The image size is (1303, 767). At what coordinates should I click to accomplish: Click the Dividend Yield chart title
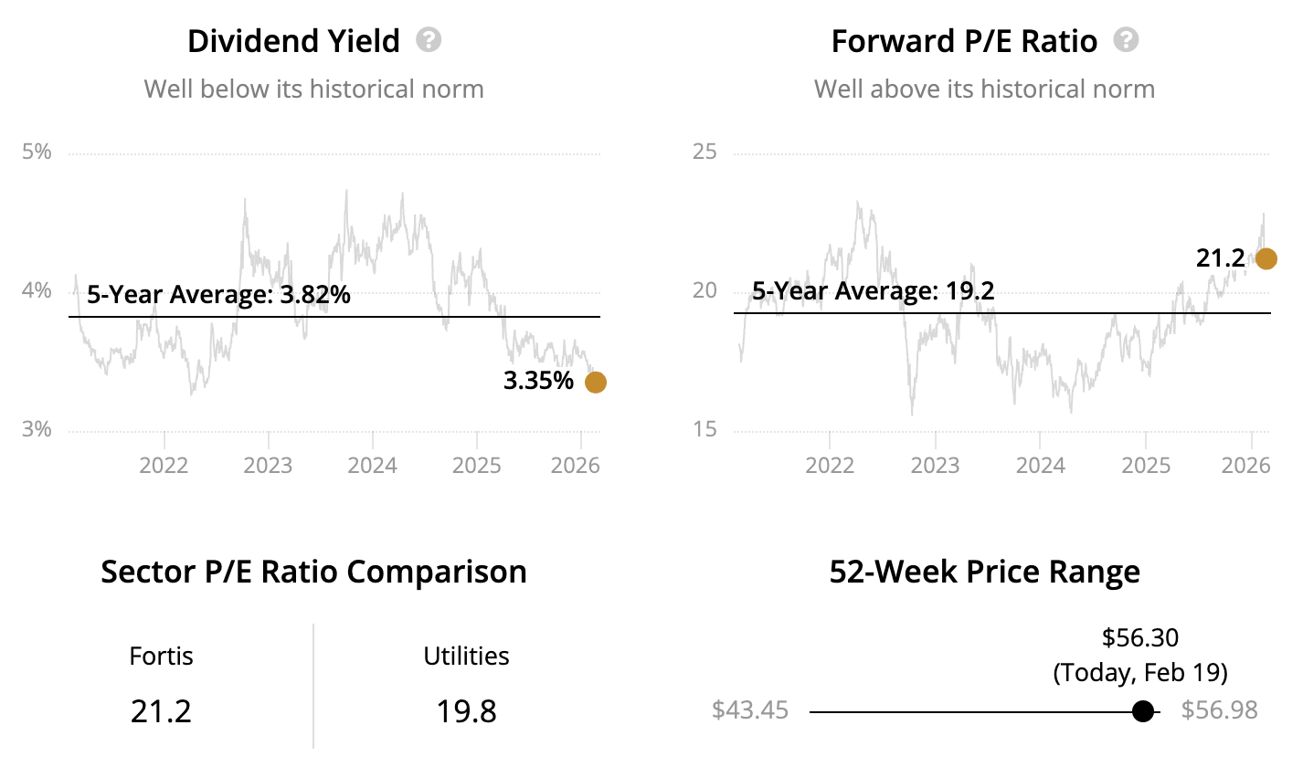293,41
